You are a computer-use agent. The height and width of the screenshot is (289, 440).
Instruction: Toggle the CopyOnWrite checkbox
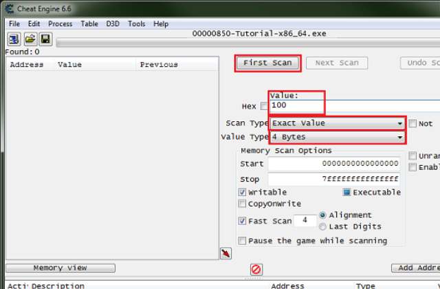tap(242, 204)
